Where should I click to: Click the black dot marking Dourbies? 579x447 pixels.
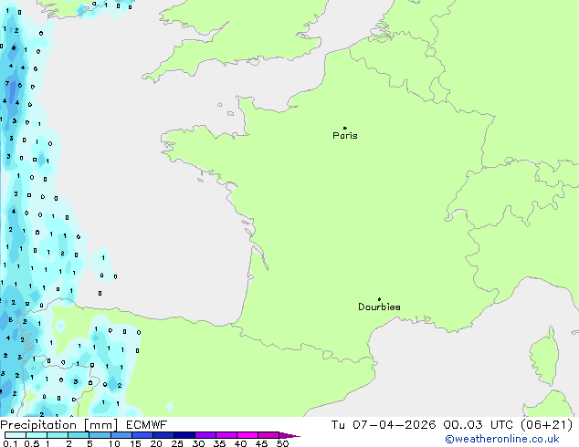click(x=379, y=299)
